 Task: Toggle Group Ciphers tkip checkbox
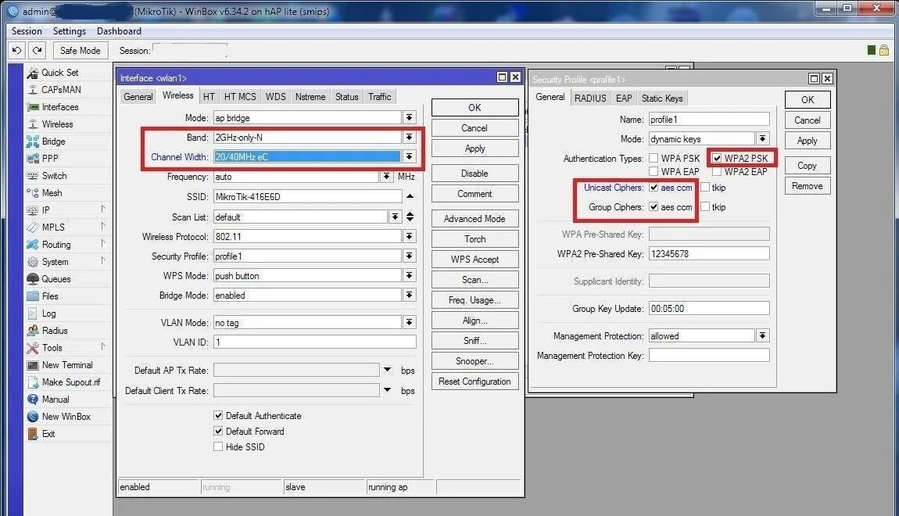[x=705, y=207]
